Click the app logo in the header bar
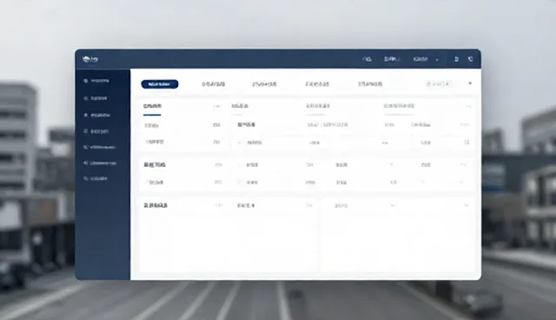 (x=90, y=59)
